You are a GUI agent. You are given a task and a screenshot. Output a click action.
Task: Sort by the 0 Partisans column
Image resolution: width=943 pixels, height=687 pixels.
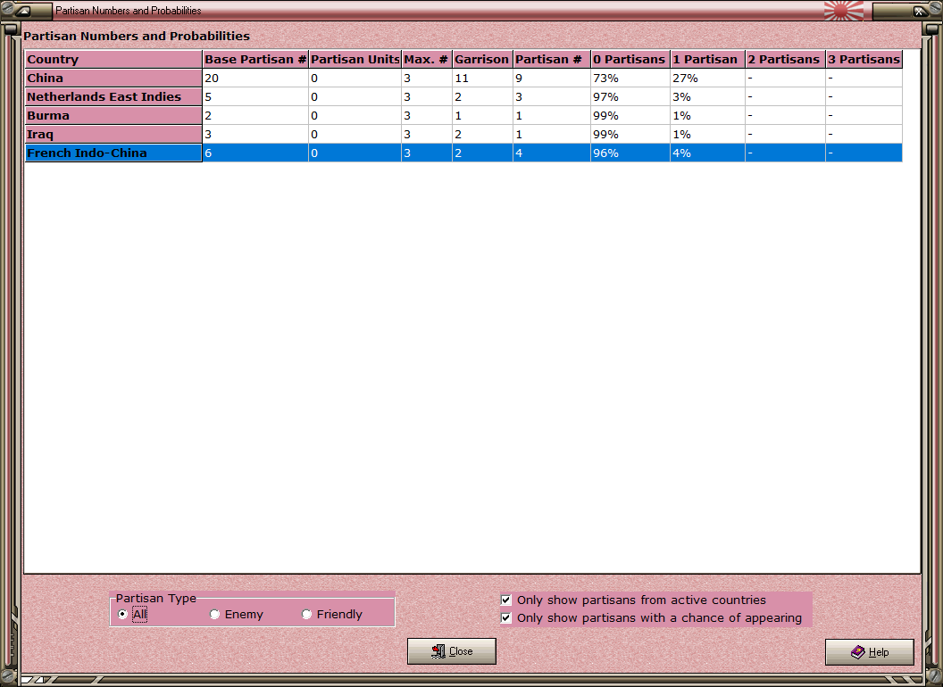tap(630, 59)
